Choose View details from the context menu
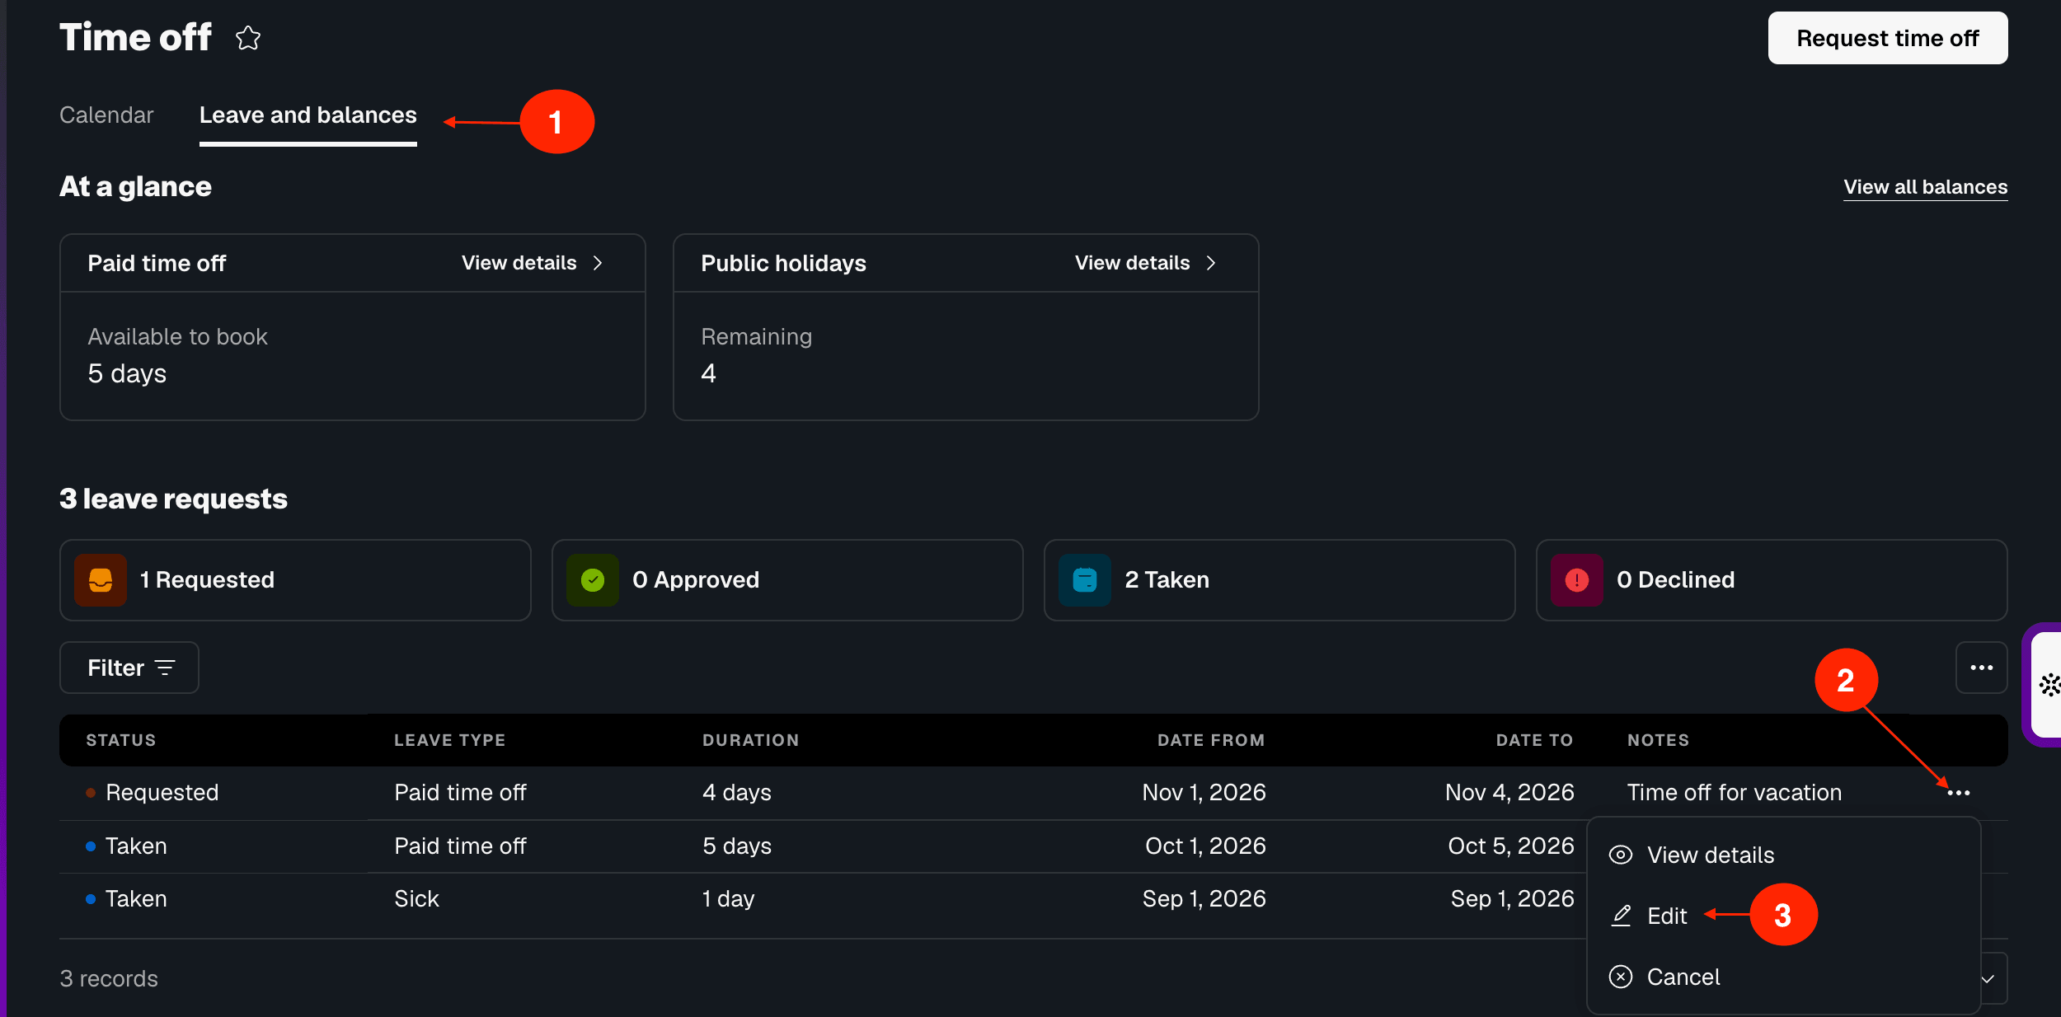Image resolution: width=2061 pixels, height=1017 pixels. tap(1711, 855)
